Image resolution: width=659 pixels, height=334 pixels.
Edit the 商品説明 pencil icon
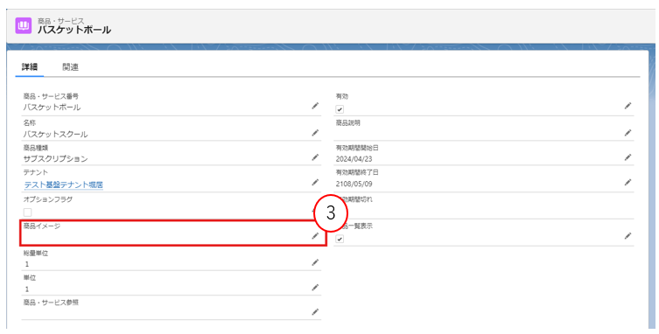tap(627, 133)
